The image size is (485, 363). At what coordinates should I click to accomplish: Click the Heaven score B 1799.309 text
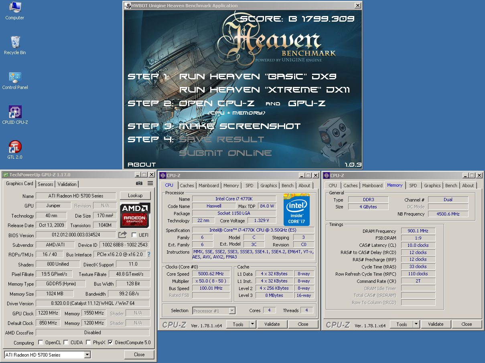[x=297, y=18]
